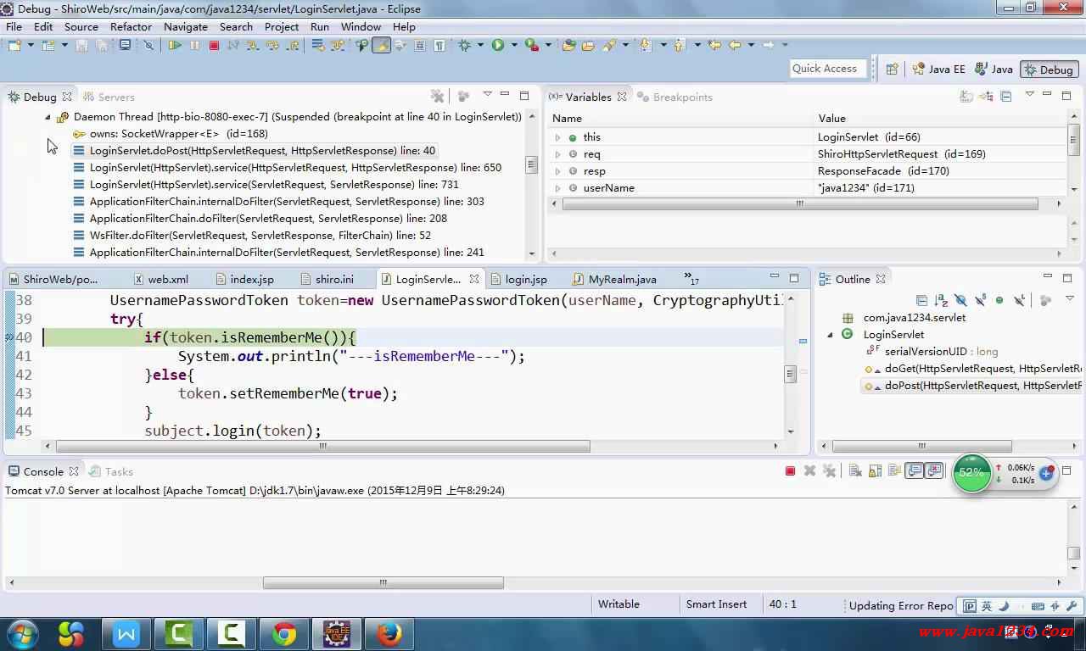Viewport: 1086px width, 651px height.
Task: Click the New file toolbar icon
Action: 14,45
